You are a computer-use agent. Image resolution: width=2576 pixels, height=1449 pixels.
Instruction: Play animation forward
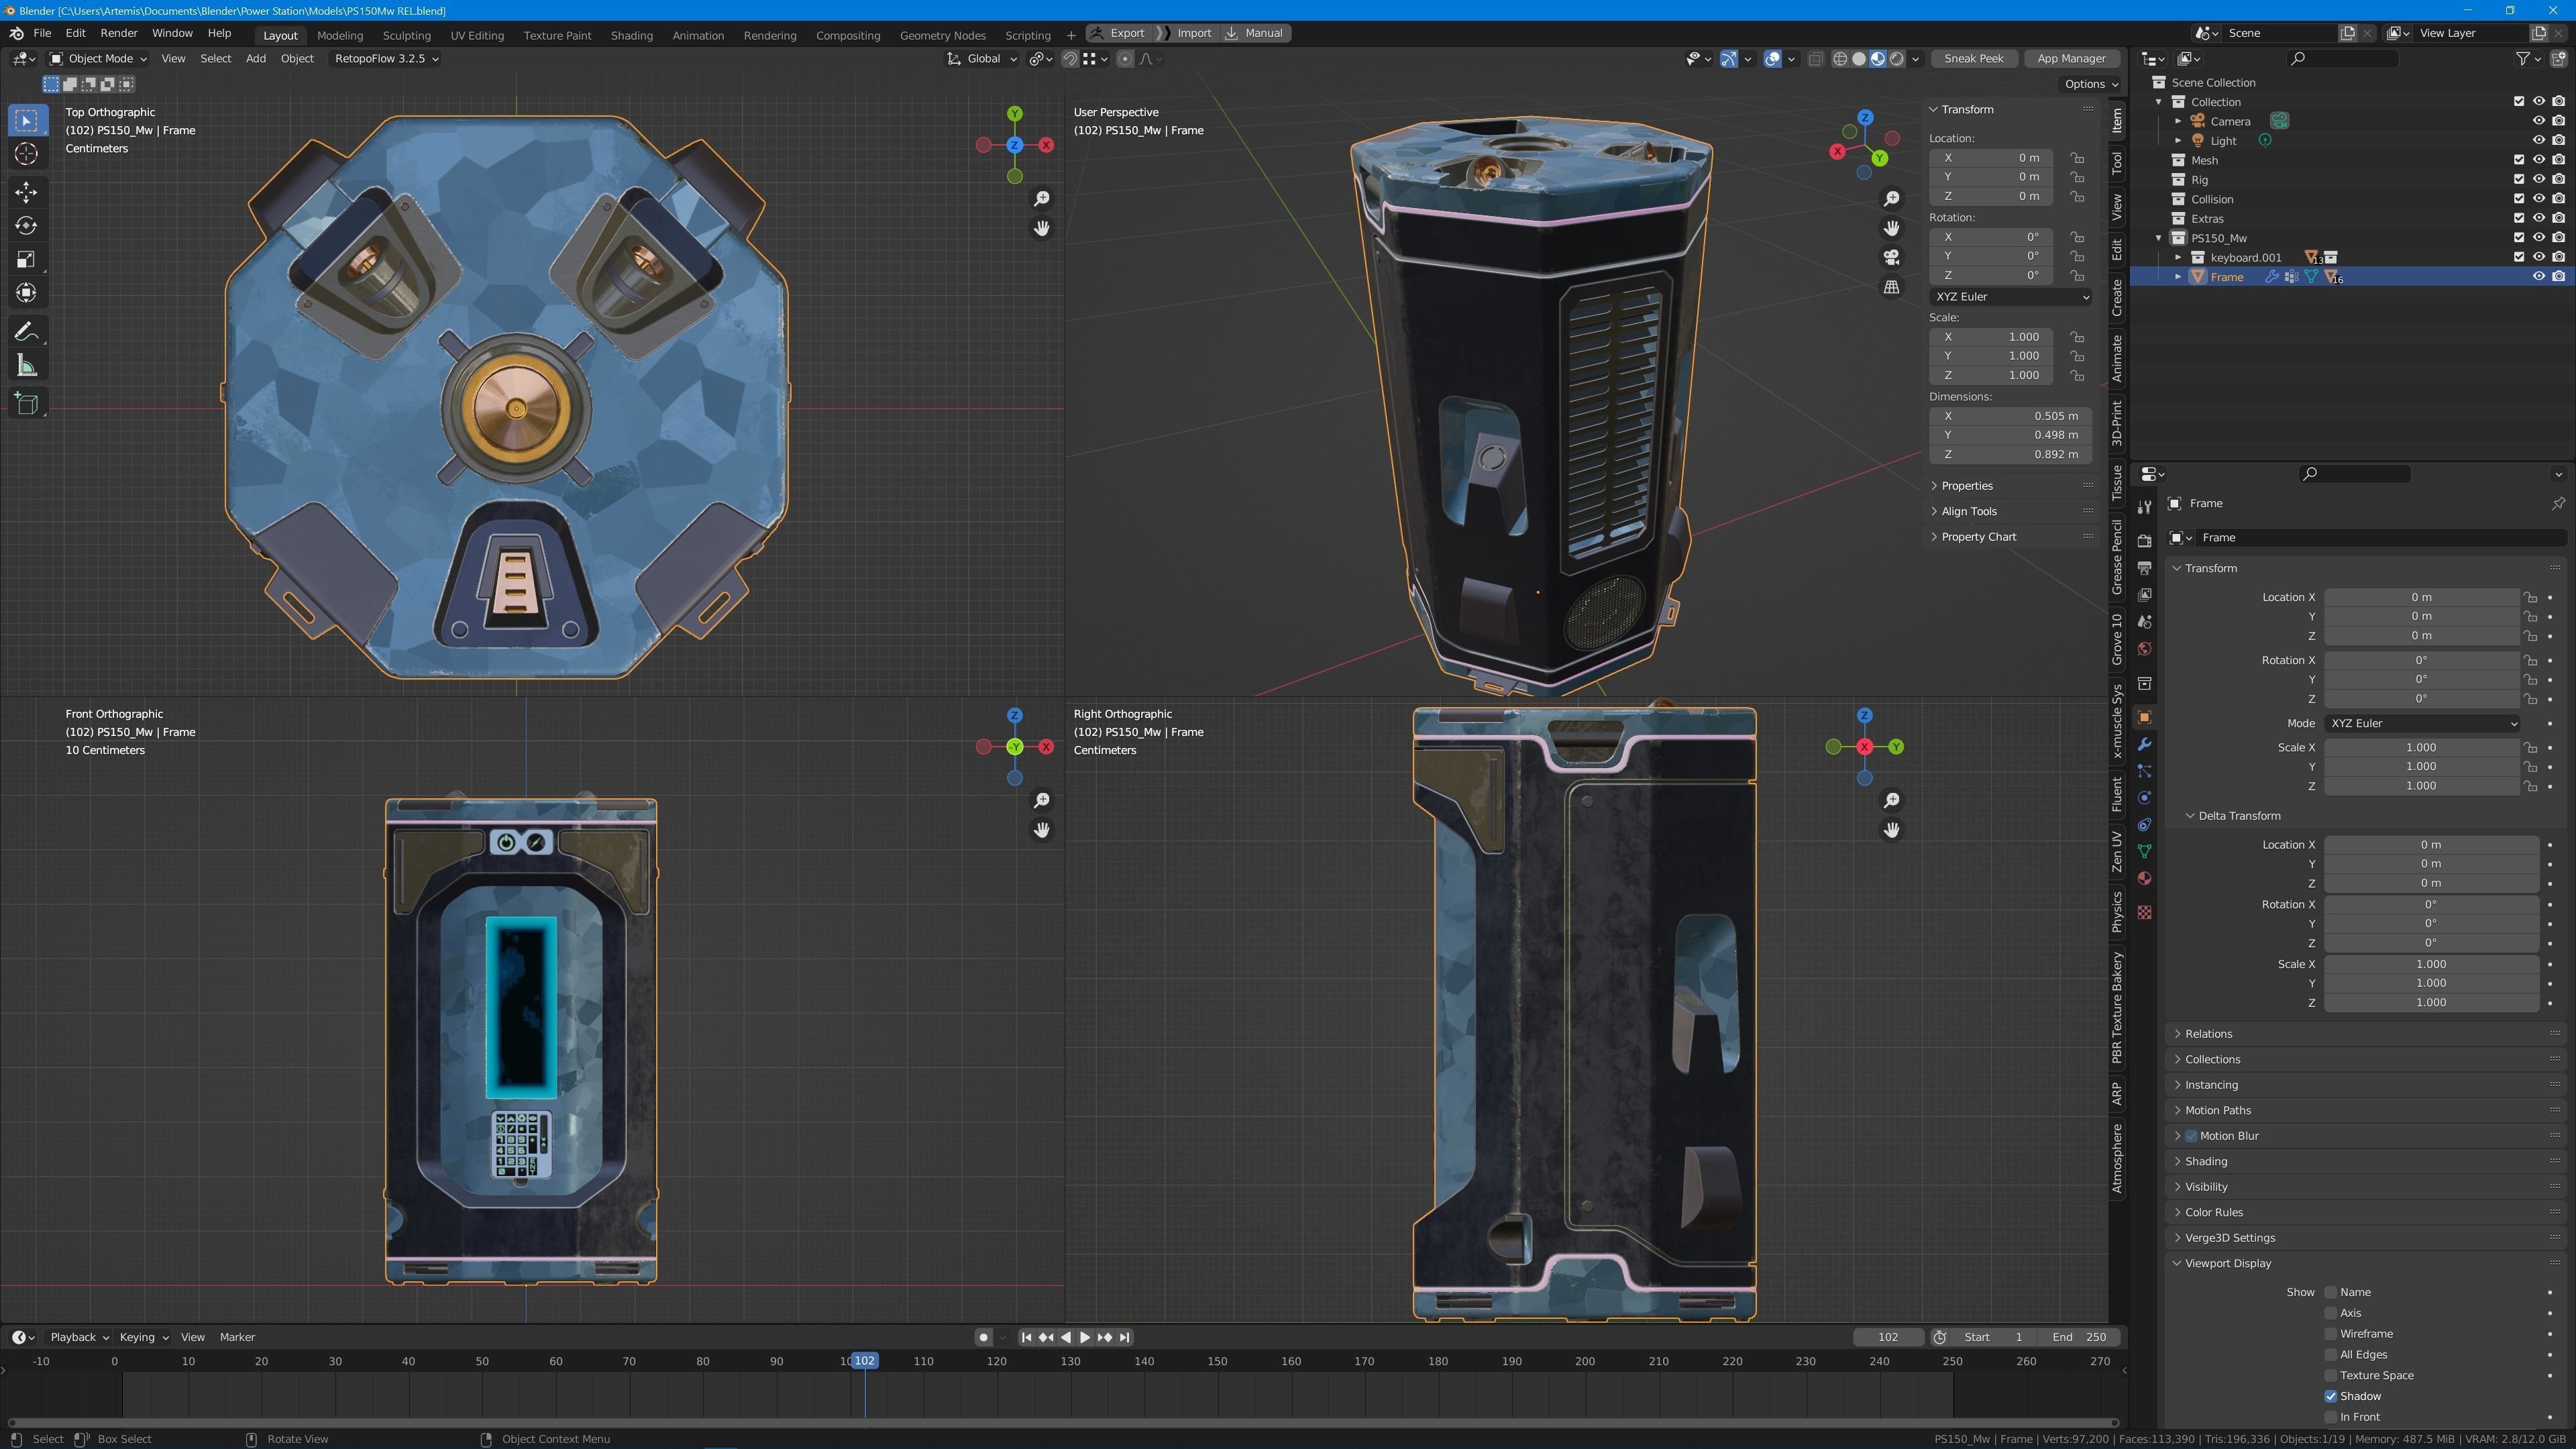coord(1085,1337)
